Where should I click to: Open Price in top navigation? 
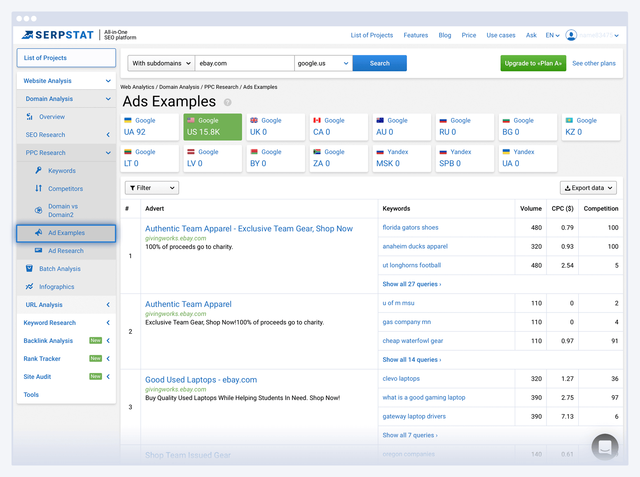[469, 35]
